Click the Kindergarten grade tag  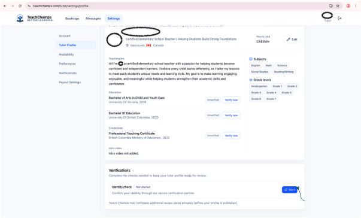coord(259,86)
